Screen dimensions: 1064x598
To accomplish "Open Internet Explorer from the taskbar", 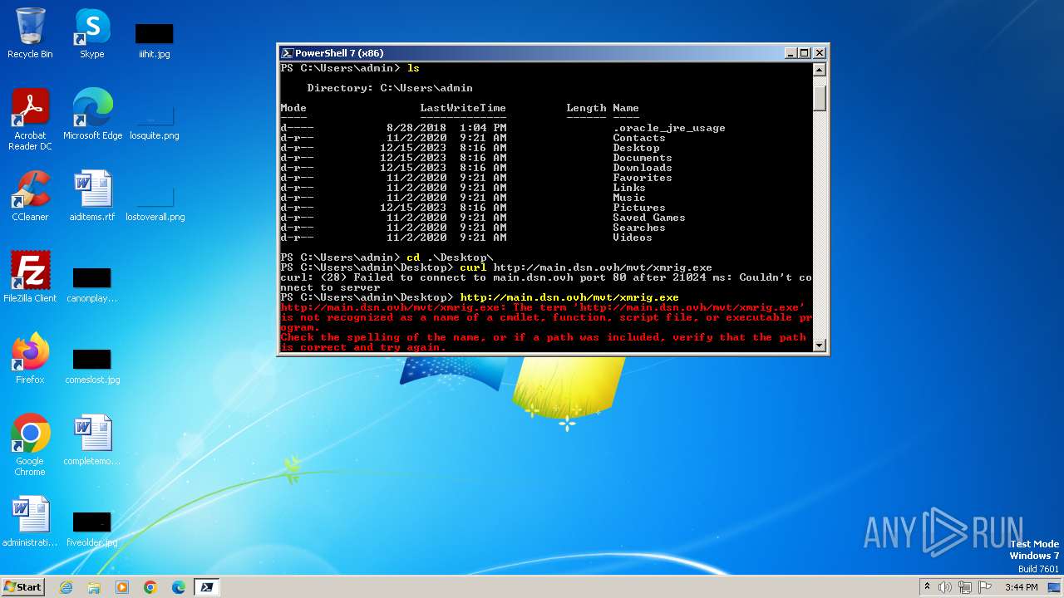I will tap(66, 587).
